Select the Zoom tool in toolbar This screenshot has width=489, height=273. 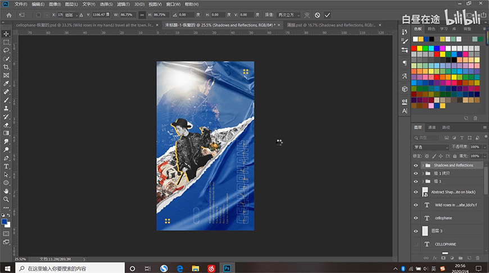[6, 199]
